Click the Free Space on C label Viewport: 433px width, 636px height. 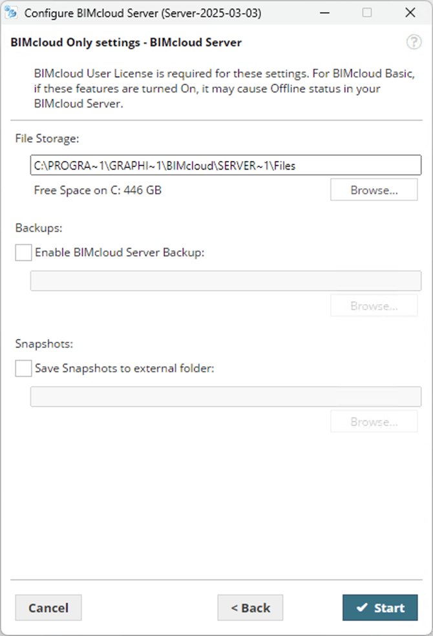click(x=97, y=190)
